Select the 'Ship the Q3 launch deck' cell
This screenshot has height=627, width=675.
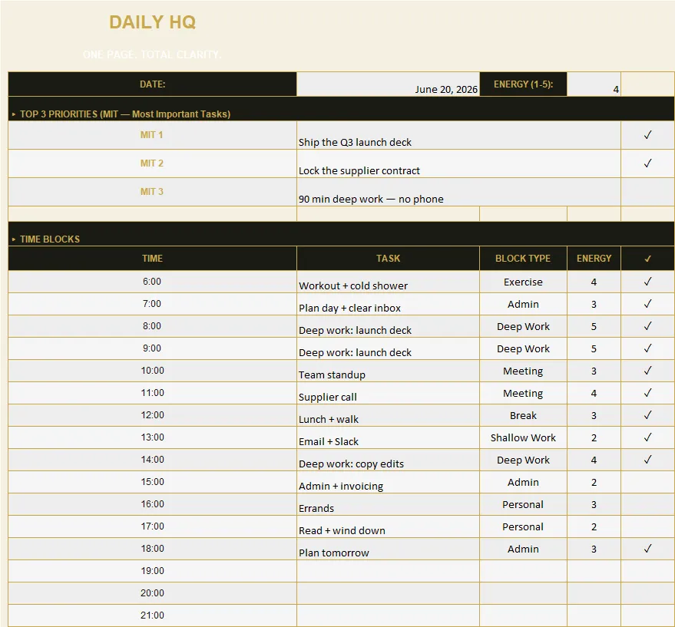tap(458, 135)
